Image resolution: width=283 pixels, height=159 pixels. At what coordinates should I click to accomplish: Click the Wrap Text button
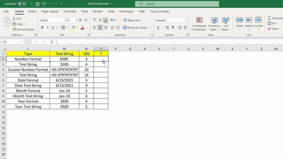[x=132, y=20]
